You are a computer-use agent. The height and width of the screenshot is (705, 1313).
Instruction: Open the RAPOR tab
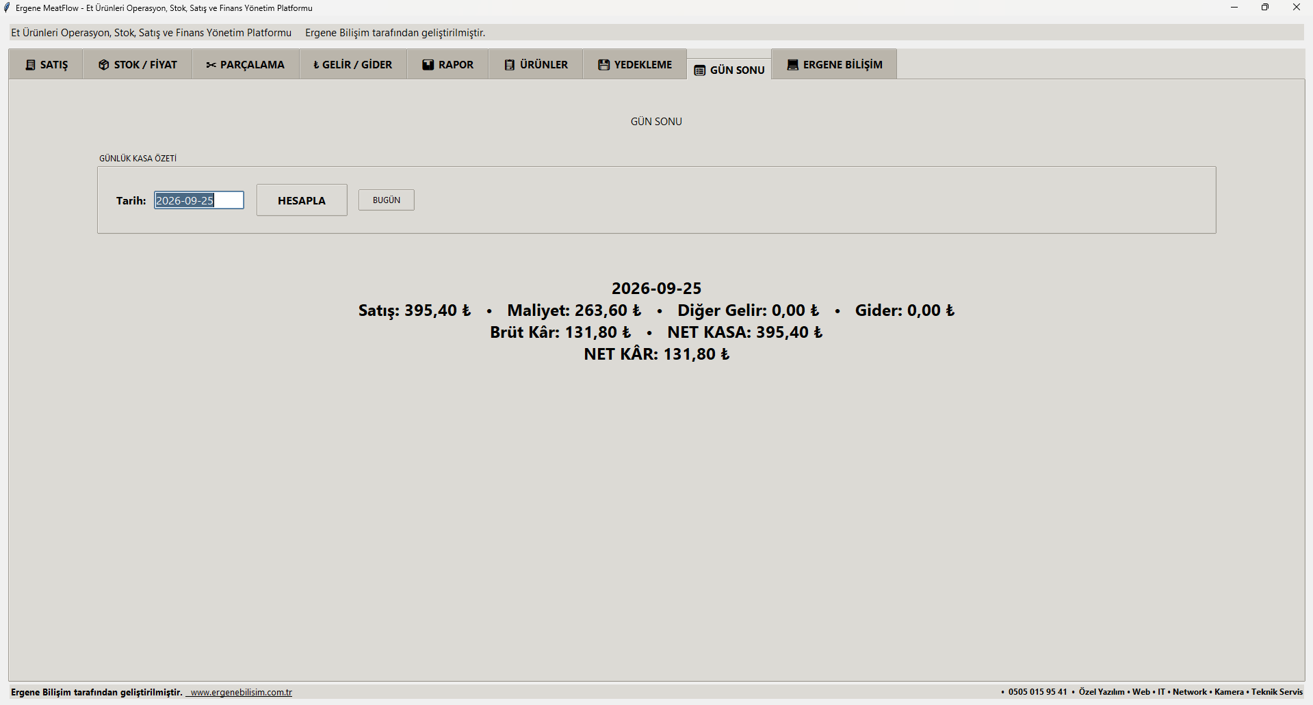447,64
